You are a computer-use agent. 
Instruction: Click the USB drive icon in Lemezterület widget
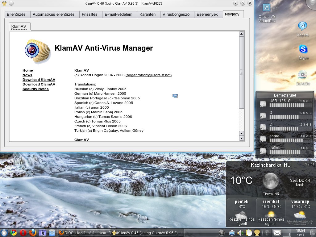[263, 104]
